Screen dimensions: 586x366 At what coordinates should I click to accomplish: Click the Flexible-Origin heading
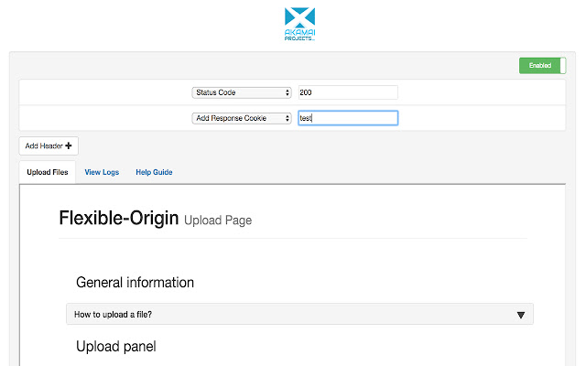119,218
